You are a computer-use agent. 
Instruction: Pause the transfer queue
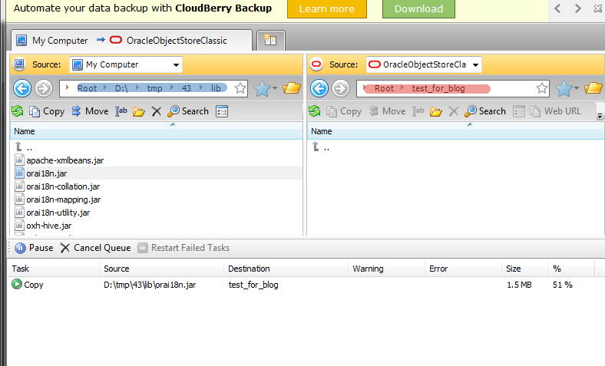pyautogui.click(x=34, y=248)
